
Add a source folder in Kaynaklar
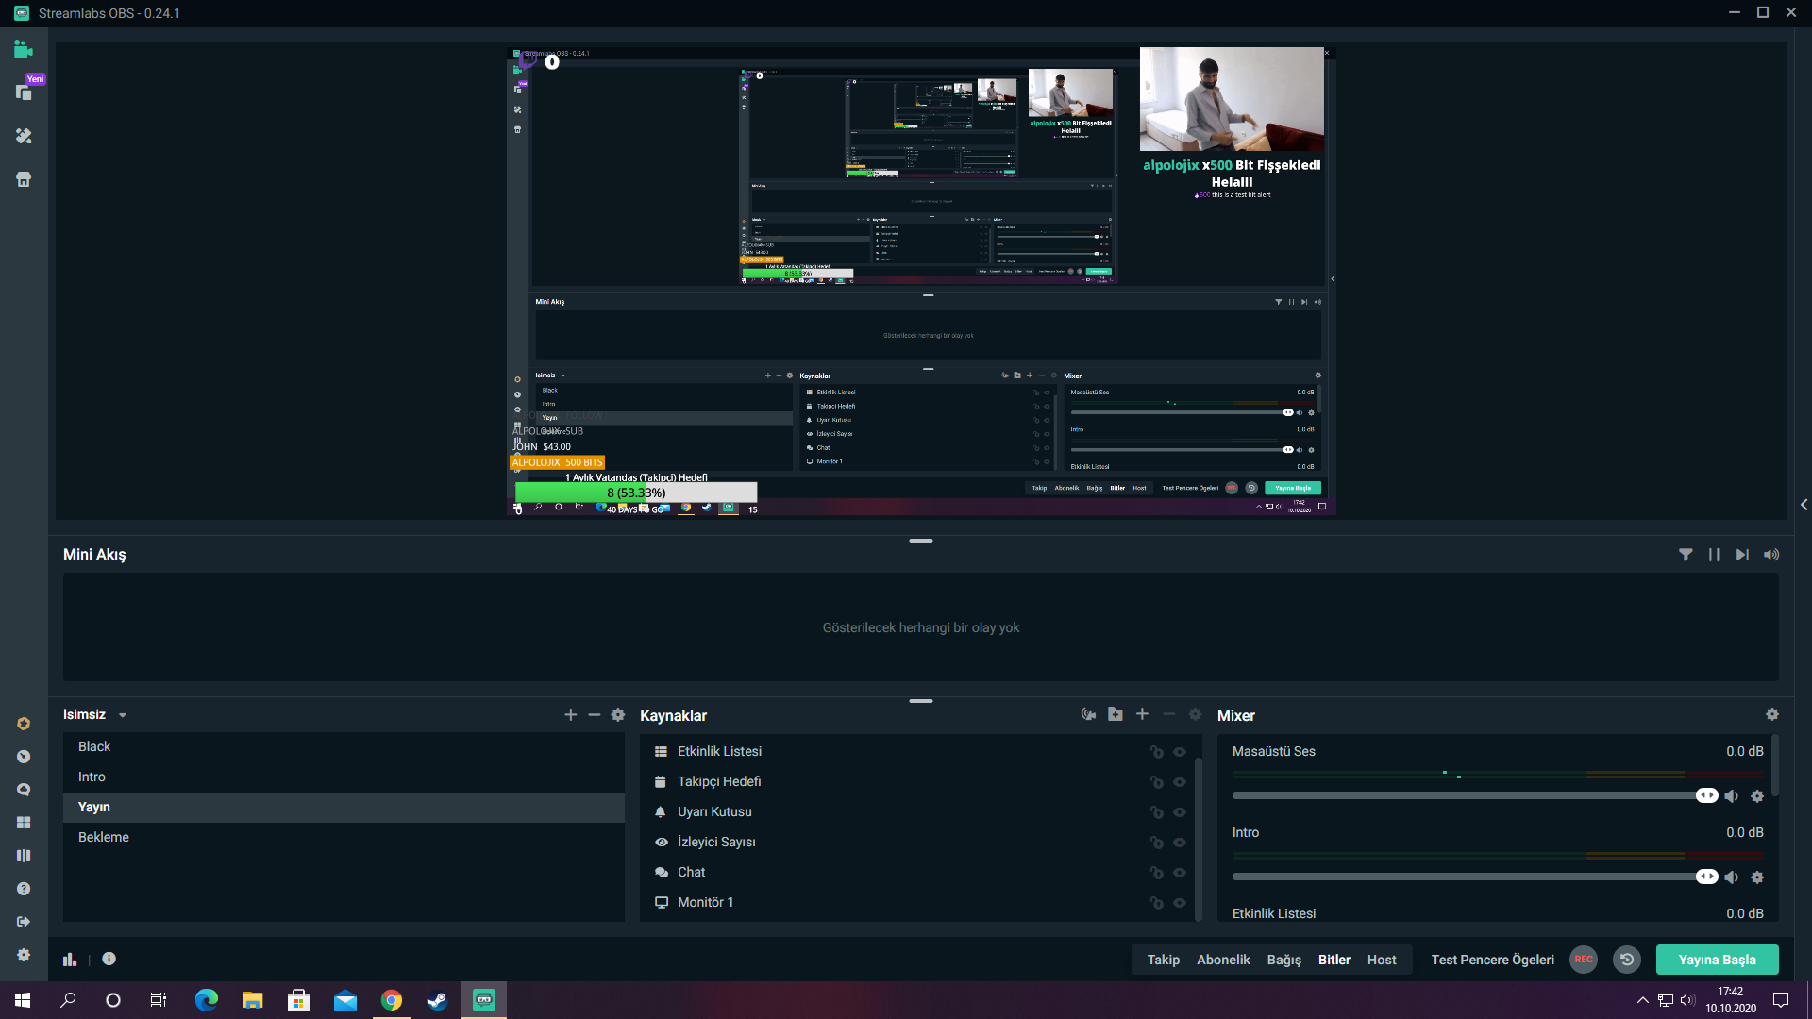1116,714
